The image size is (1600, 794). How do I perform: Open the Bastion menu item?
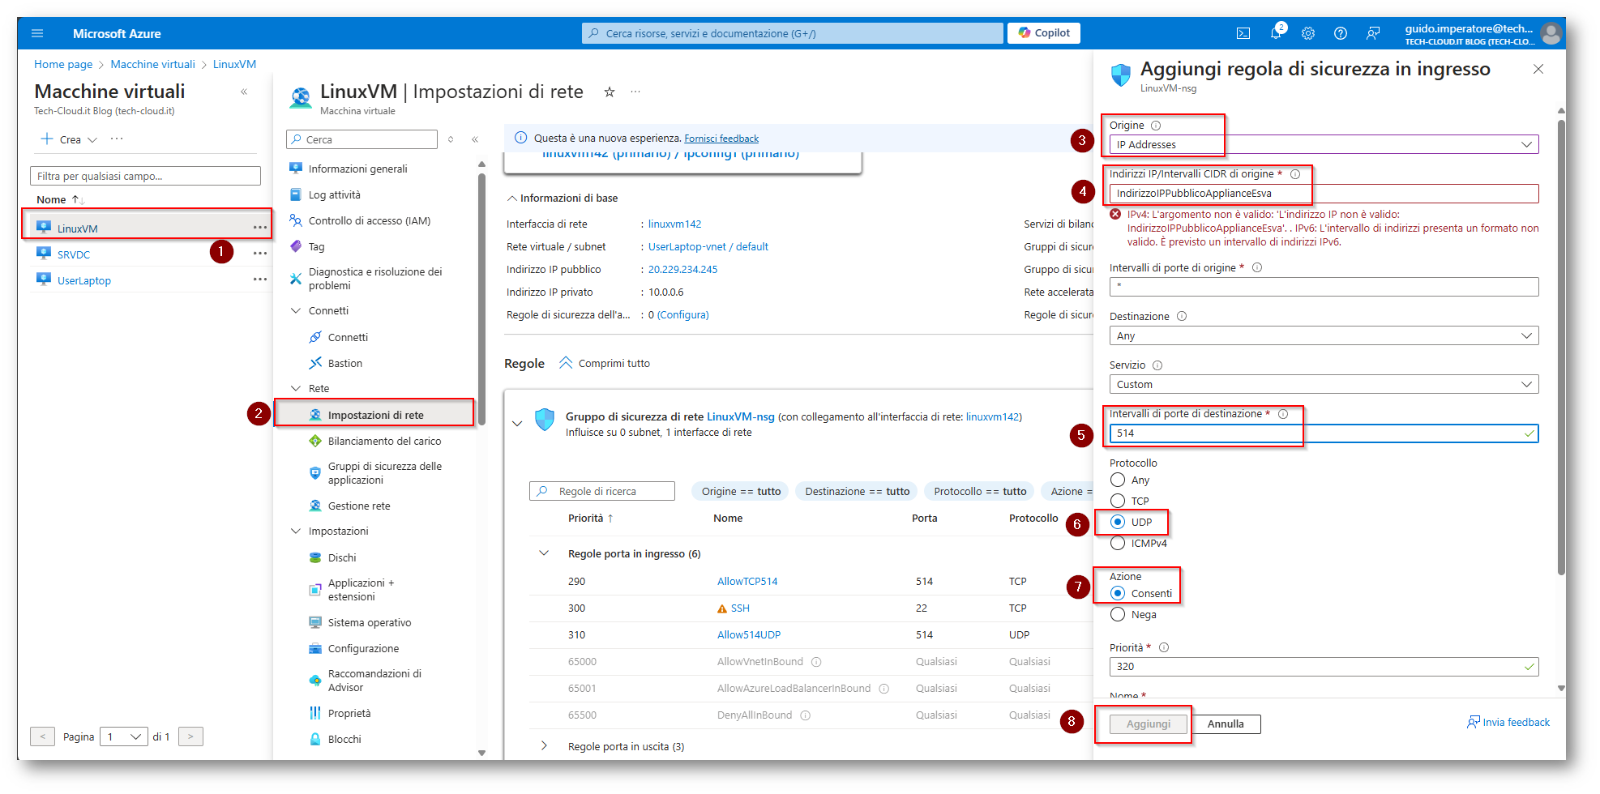[x=344, y=363]
